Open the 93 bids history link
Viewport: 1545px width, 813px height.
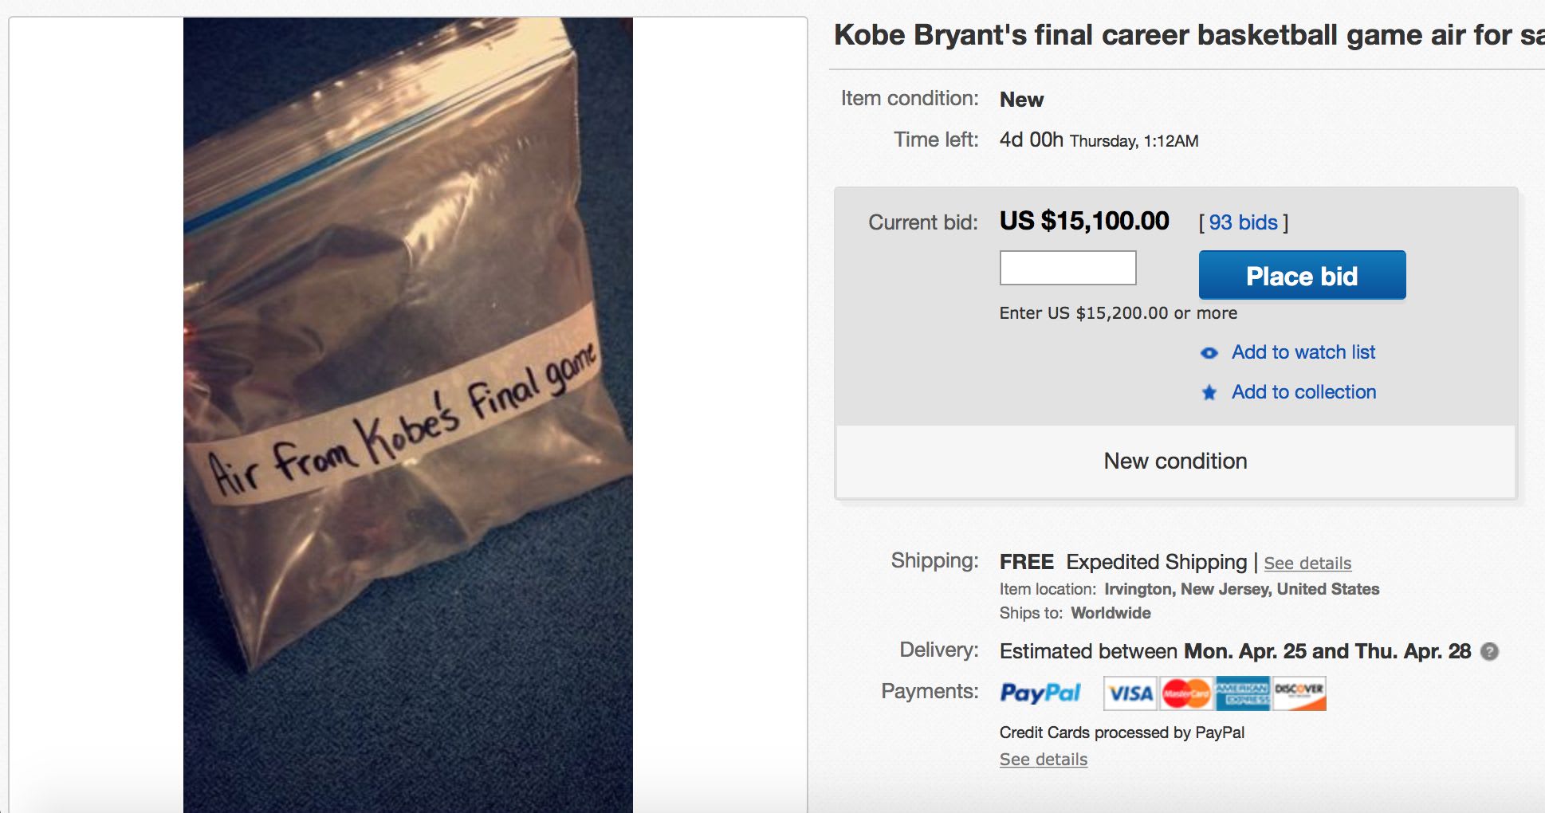tap(1244, 223)
